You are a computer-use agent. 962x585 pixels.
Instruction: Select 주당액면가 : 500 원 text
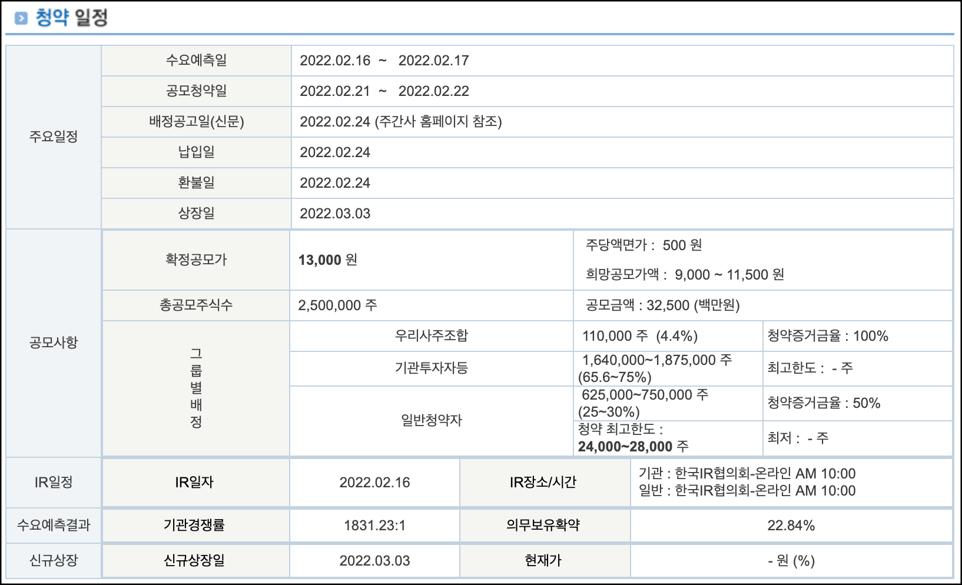pos(643,245)
